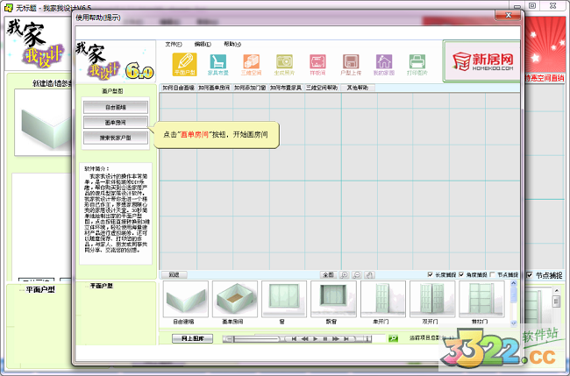Open the 我的家园 my home icon
The height and width of the screenshot is (376, 570).
385,64
